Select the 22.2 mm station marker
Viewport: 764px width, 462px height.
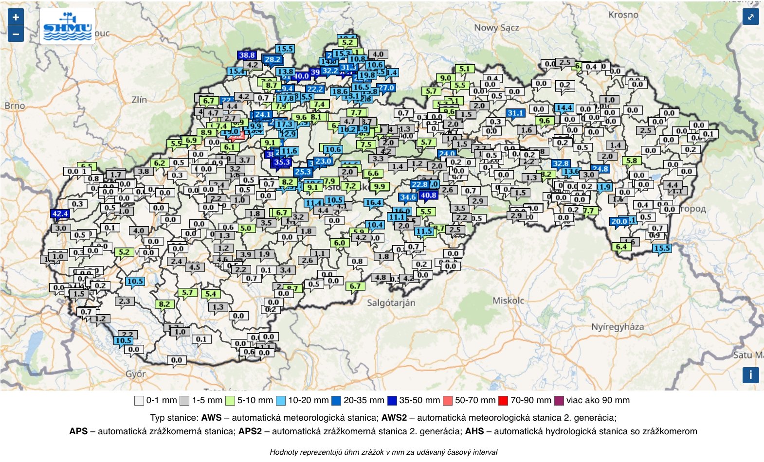point(315,89)
